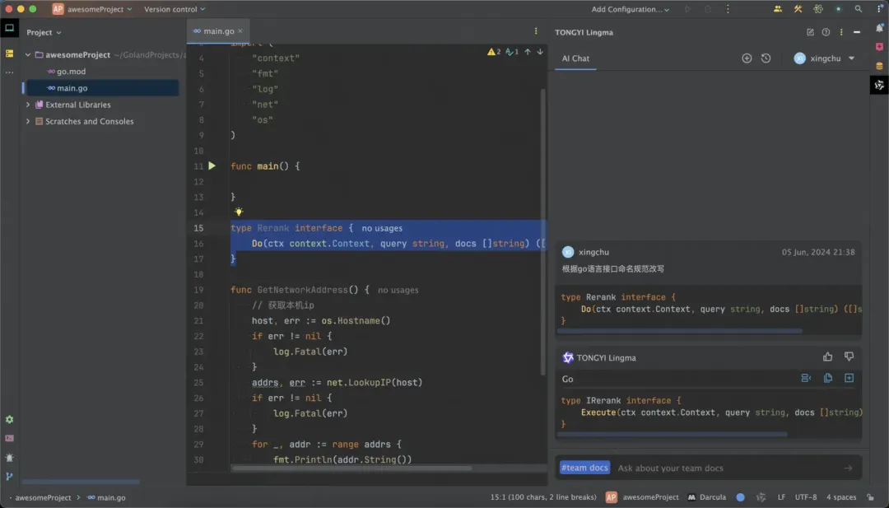Click the lightbulb quick-fix icon on line 14
Image resolution: width=889 pixels, height=508 pixels.
click(x=239, y=212)
